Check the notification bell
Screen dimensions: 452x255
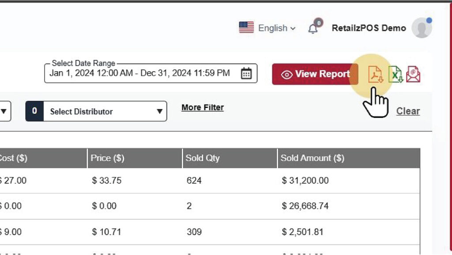point(313,28)
